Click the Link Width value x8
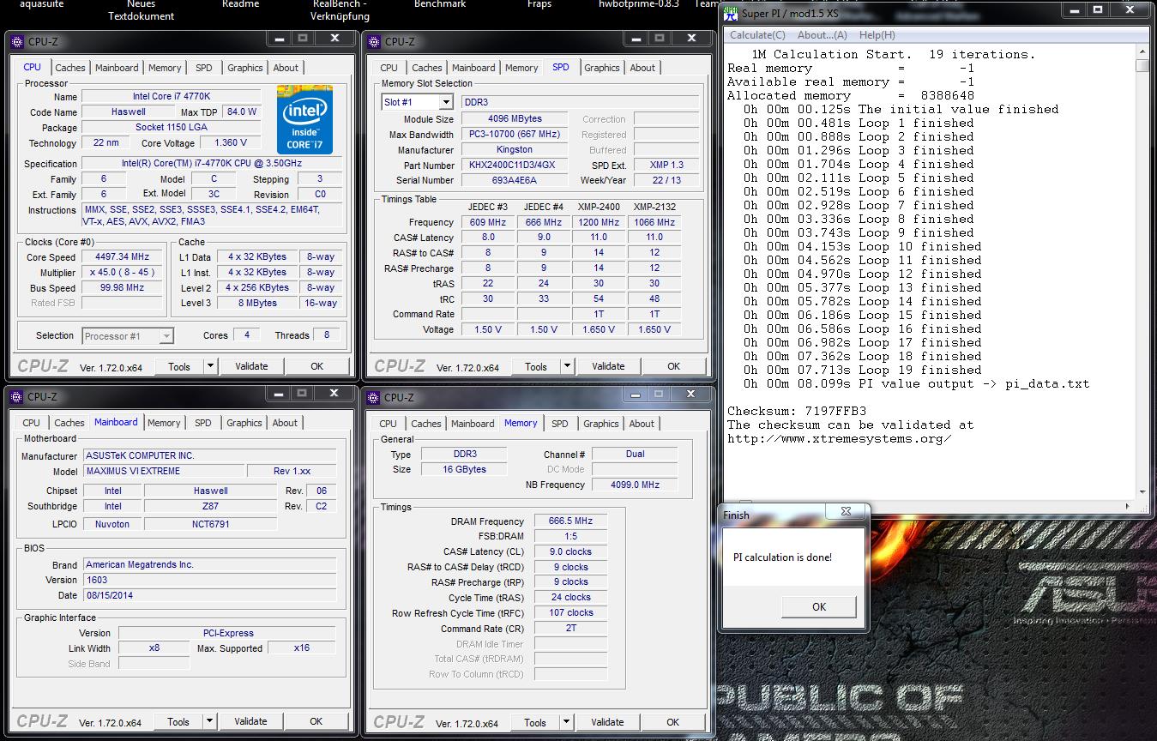The height and width of the screenshot is (741, 1157). coord(154,648)
